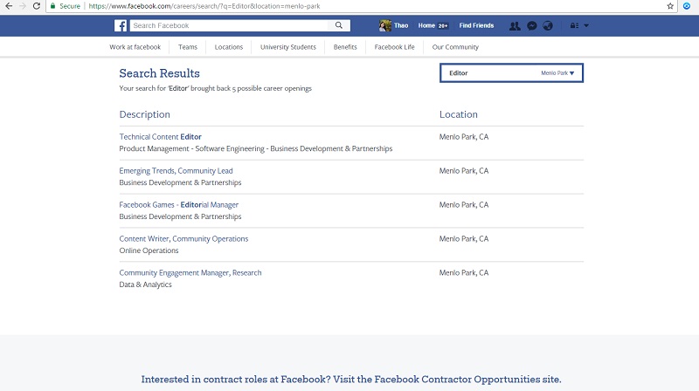Click the Find Friends link

476,25
